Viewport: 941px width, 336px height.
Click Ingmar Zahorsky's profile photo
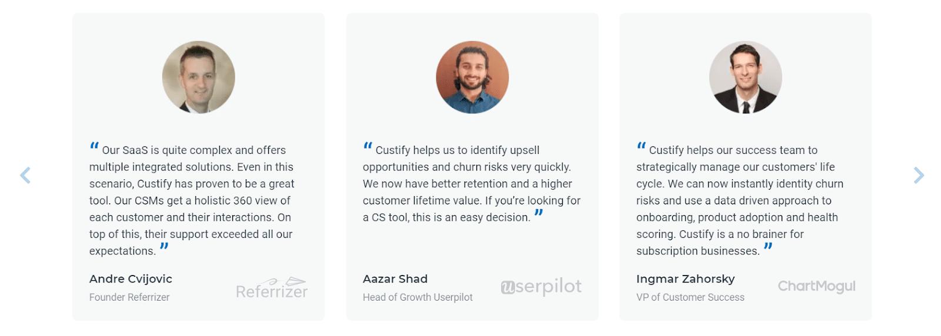[746, 77]
